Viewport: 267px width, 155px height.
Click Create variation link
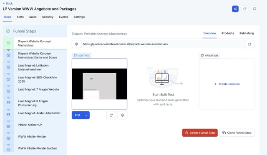point(227,84)
